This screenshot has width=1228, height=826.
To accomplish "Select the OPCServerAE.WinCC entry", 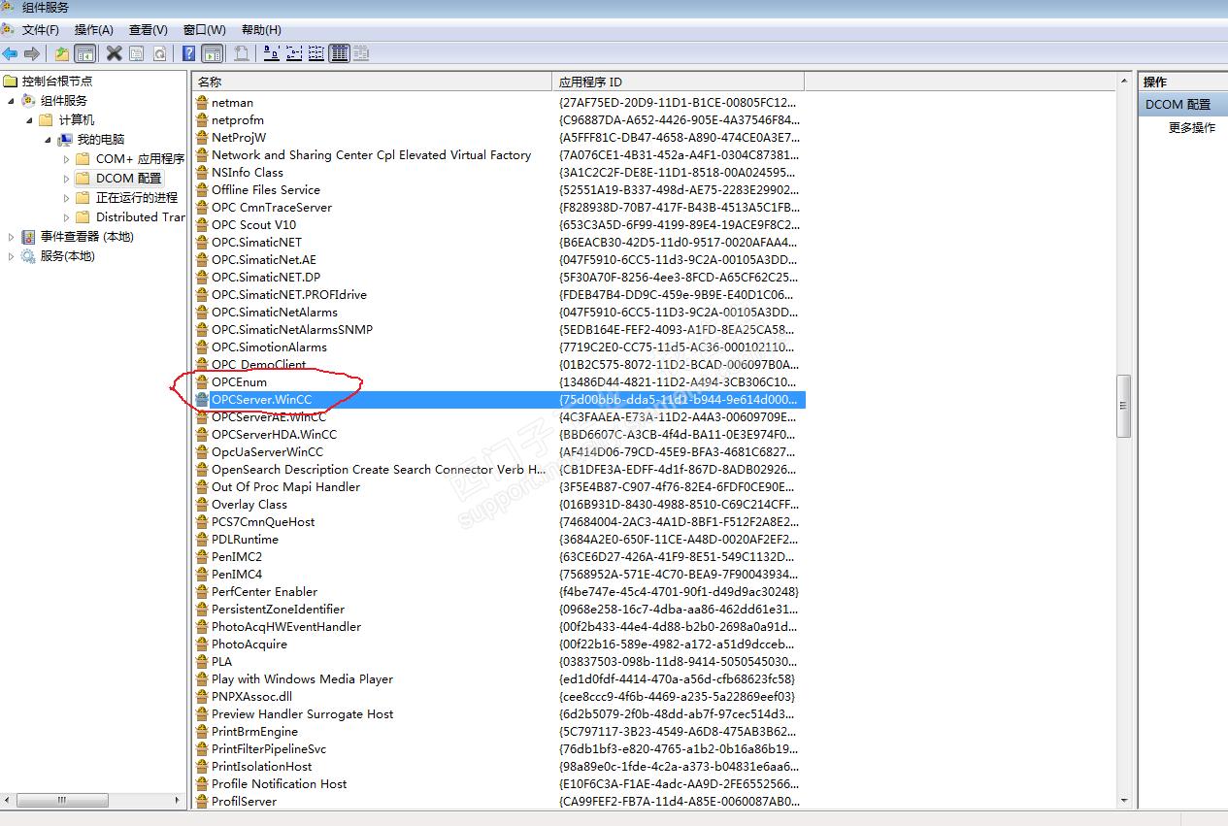I will click(x=269, y=417).
